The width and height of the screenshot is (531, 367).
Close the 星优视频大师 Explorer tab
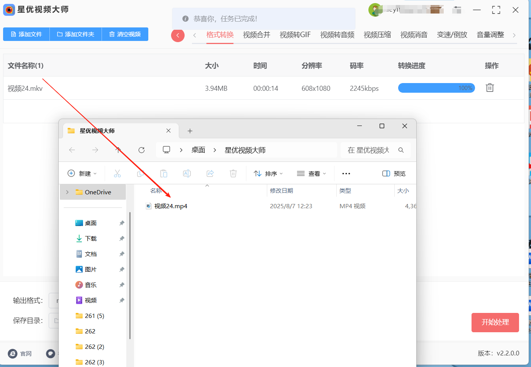click(168, 131)
